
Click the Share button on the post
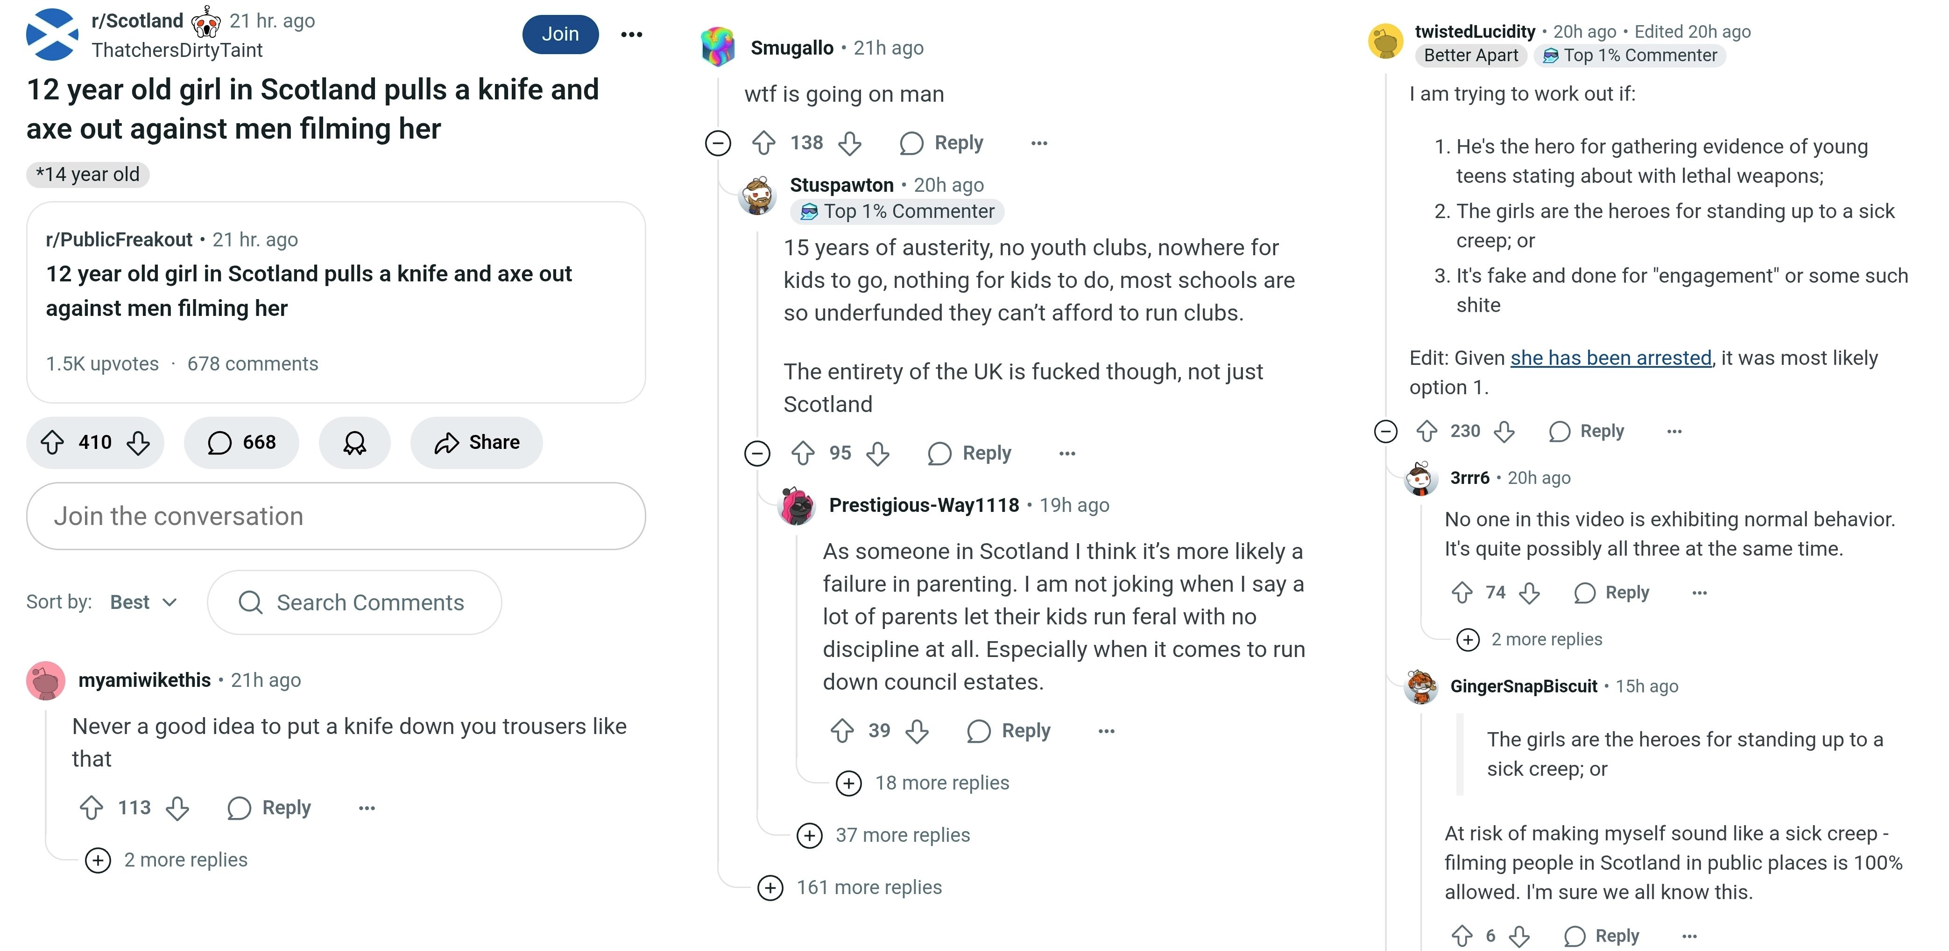pos(477,442)
